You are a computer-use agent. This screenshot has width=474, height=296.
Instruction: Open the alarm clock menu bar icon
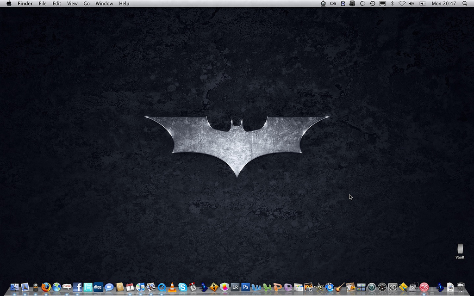[x=343, y=4]
